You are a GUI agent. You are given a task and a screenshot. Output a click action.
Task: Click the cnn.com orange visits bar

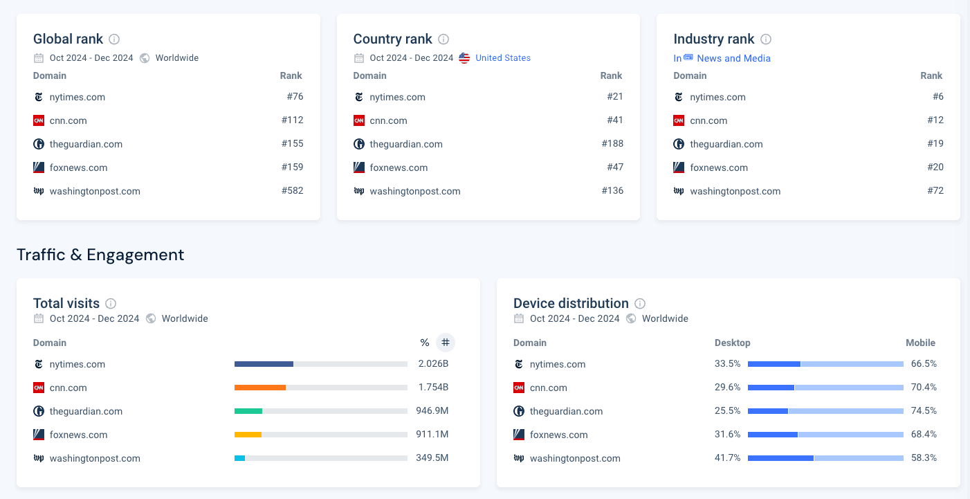(x=260, y=388)
